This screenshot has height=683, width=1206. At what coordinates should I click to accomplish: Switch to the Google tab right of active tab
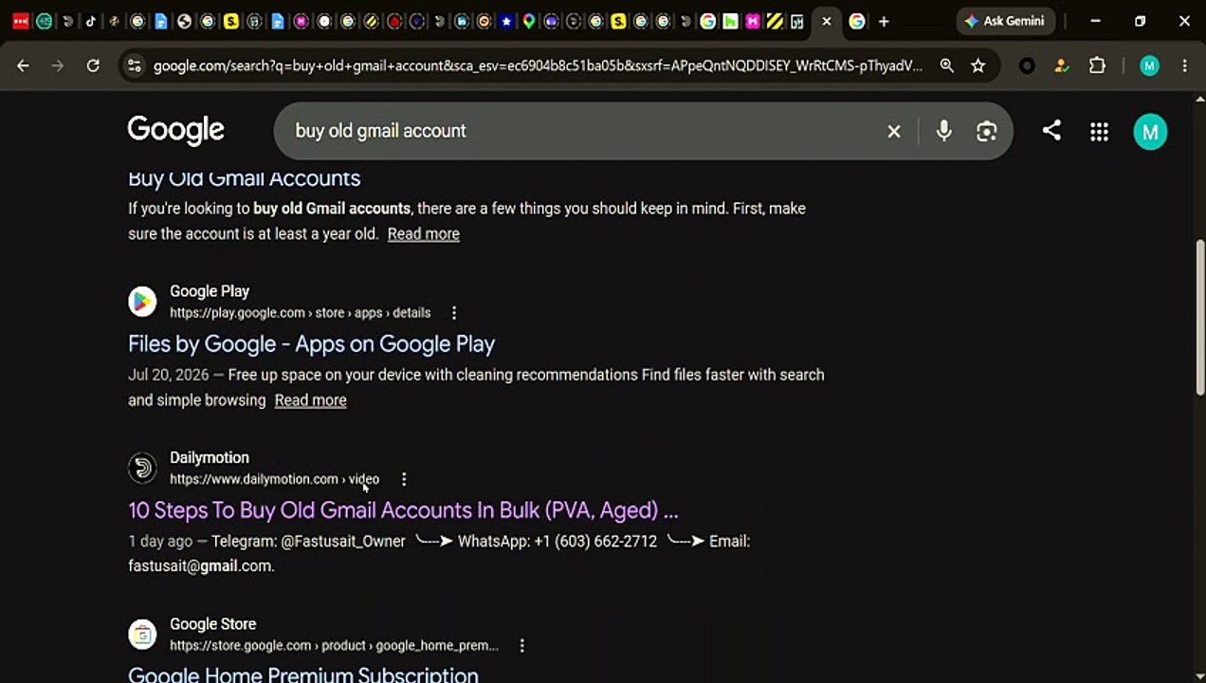click(x=856, y=21)
